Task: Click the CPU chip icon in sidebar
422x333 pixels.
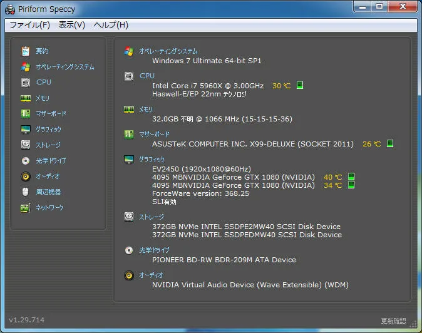Action: (x=26, y=82)
